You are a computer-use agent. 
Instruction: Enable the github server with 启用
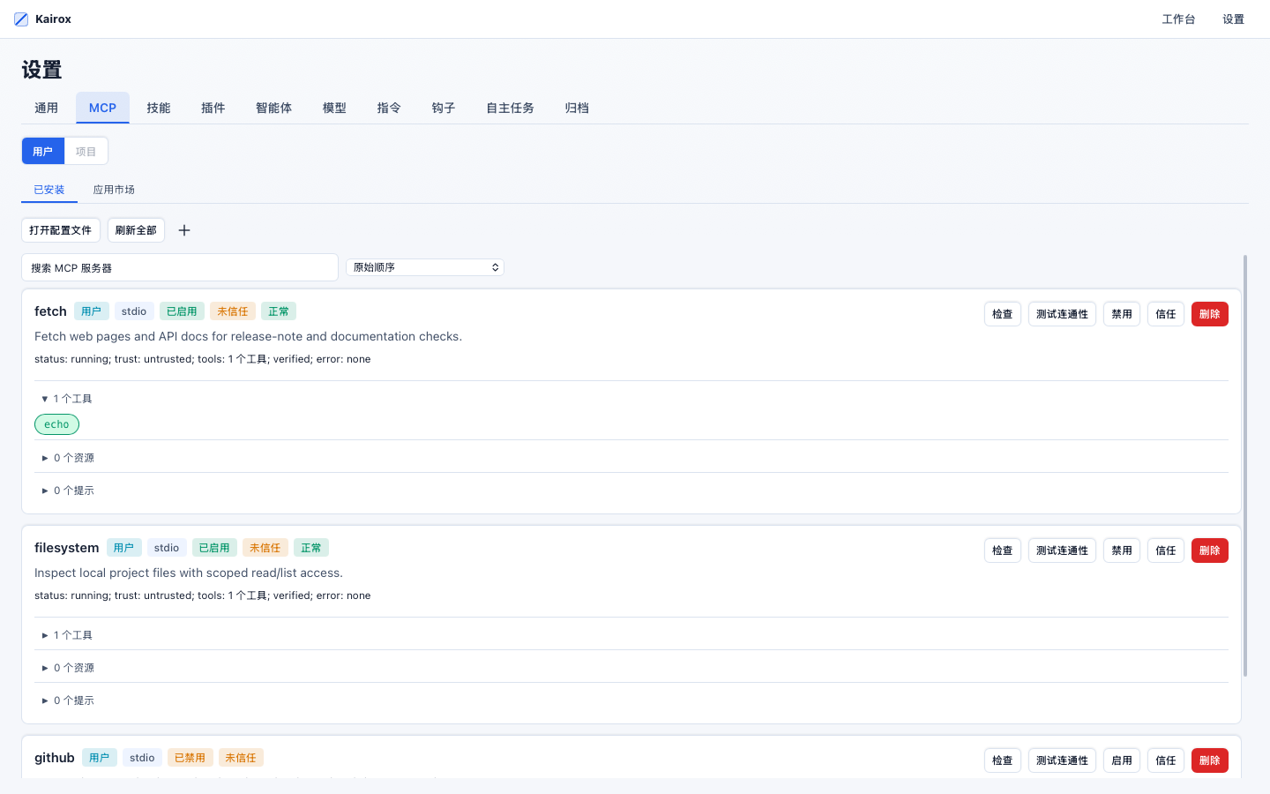click(1122, 760)
